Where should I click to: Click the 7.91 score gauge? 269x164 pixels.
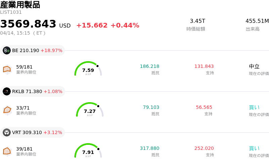click(x=88, y=151)
